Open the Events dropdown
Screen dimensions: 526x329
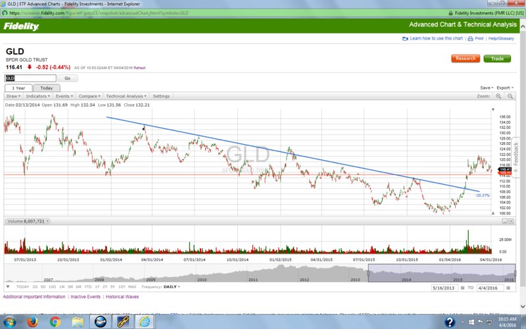64,96
